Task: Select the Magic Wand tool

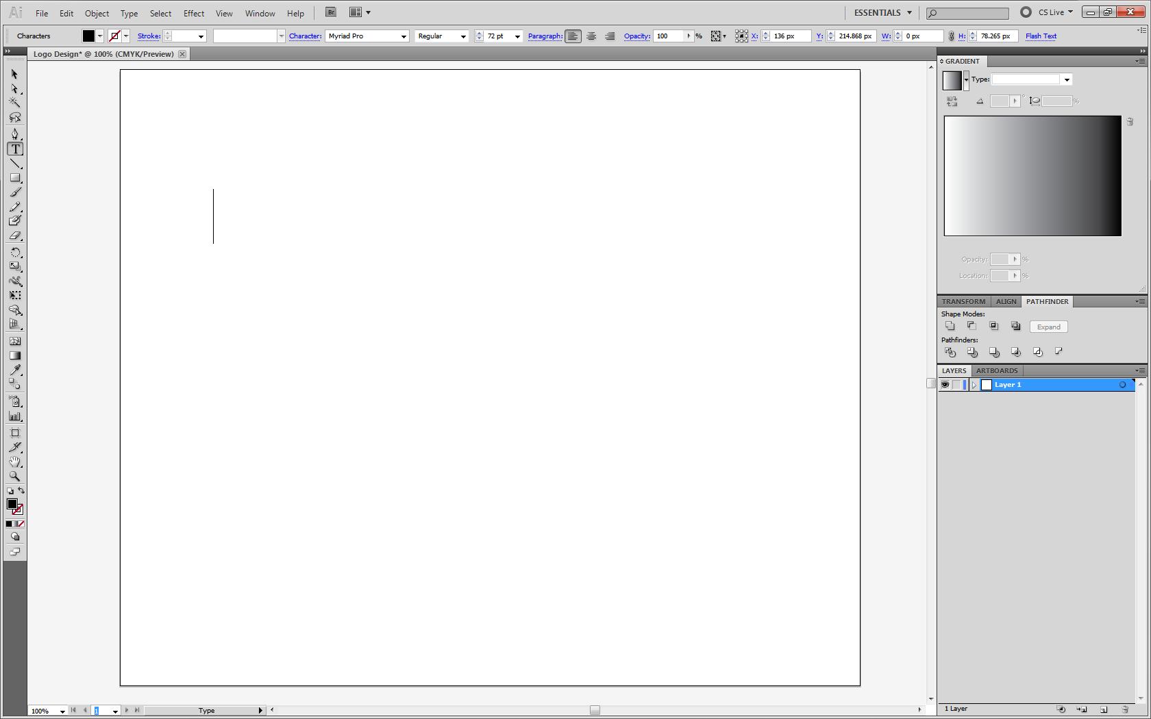Action: 15,103
